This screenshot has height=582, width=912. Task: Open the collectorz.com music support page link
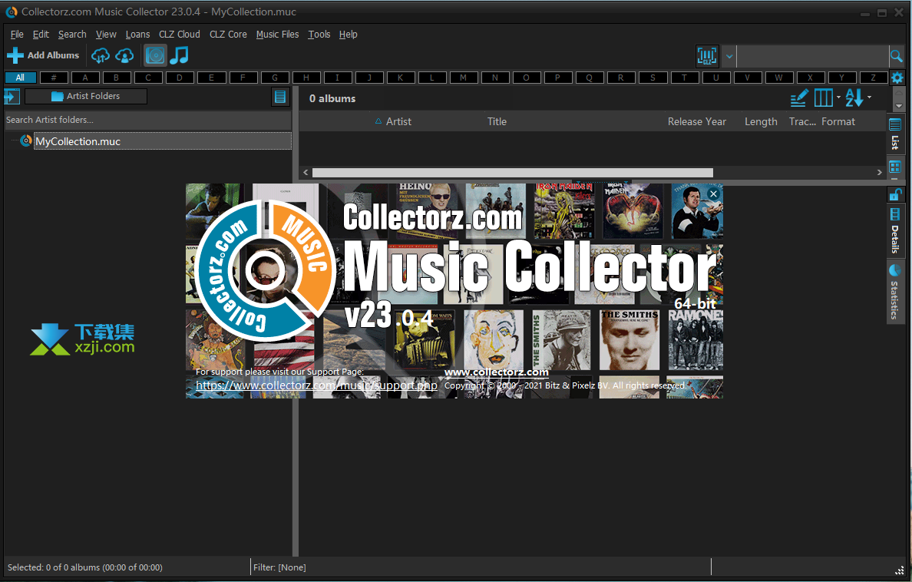tap(316, 385)
